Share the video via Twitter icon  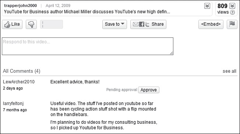tap(147, 24)
